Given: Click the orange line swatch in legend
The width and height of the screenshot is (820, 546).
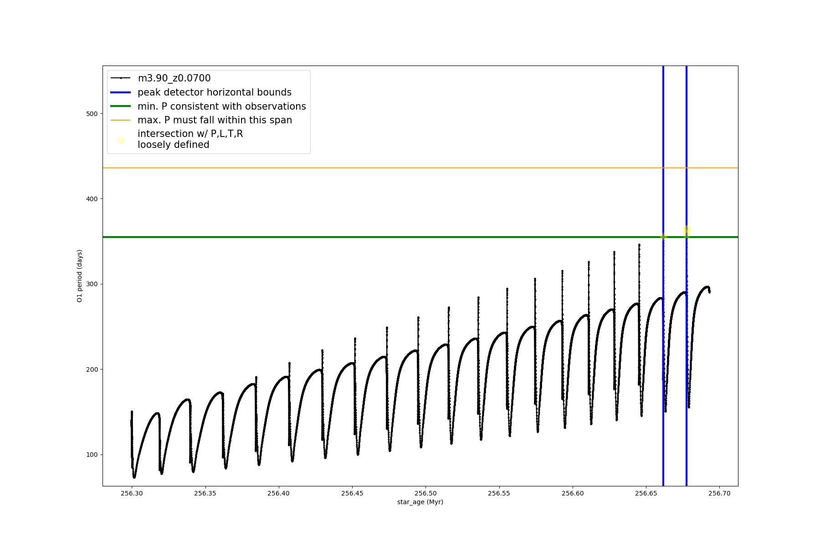Looking at the screenshot, I should (x=121, y=120).
